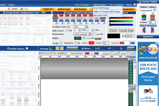The width and height of the screenshot is (159, 106).
Task: Click the Logon link
Action: 11,5
